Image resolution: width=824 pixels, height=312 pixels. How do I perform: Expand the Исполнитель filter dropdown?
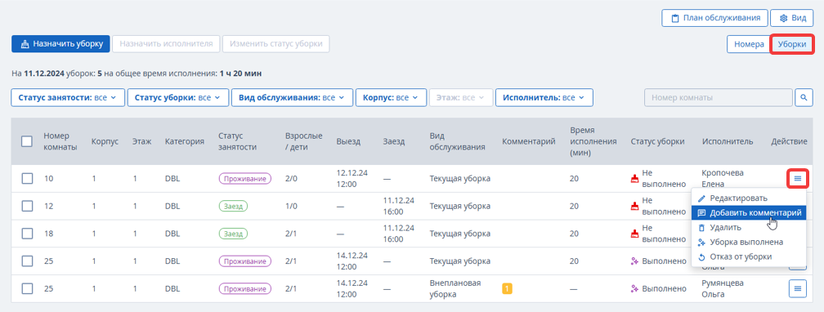[544, 98]
